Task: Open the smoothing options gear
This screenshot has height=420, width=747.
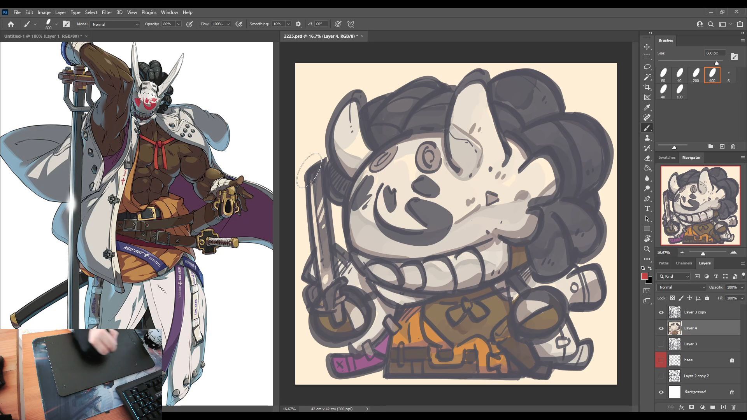Action: [x=298, y=24]
